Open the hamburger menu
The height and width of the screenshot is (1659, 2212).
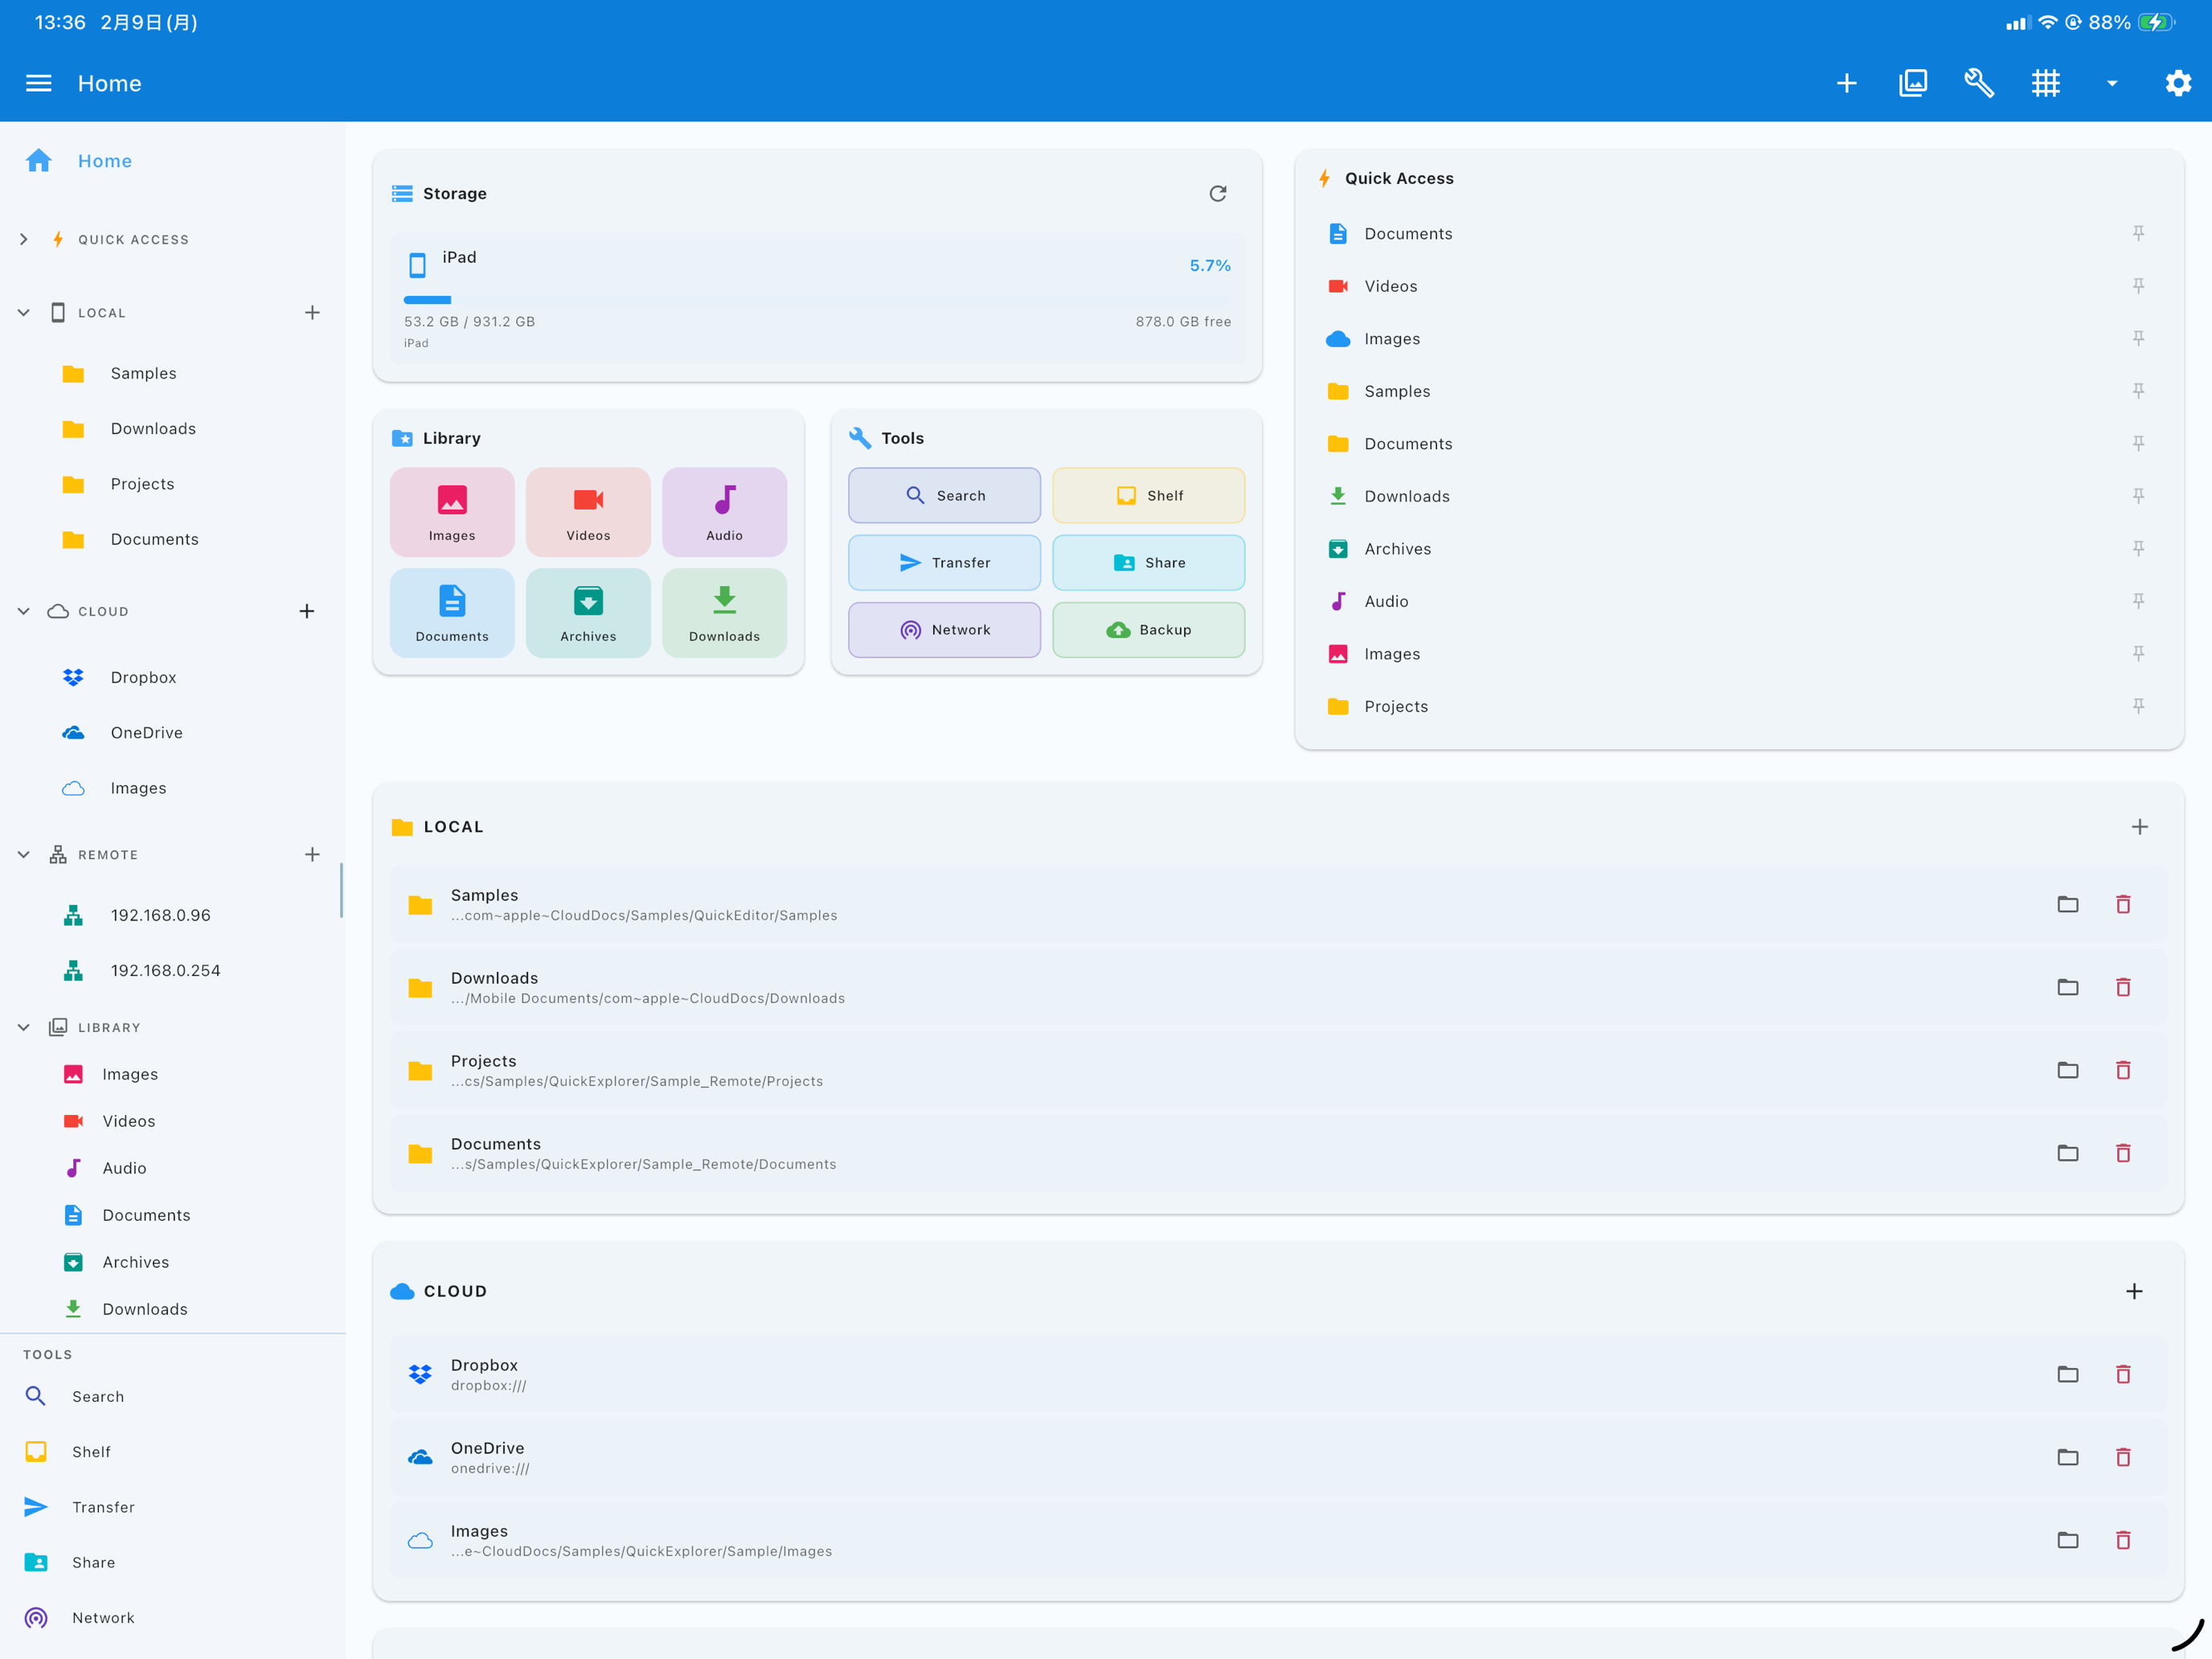pyautogui.click(x=38, y=83)
